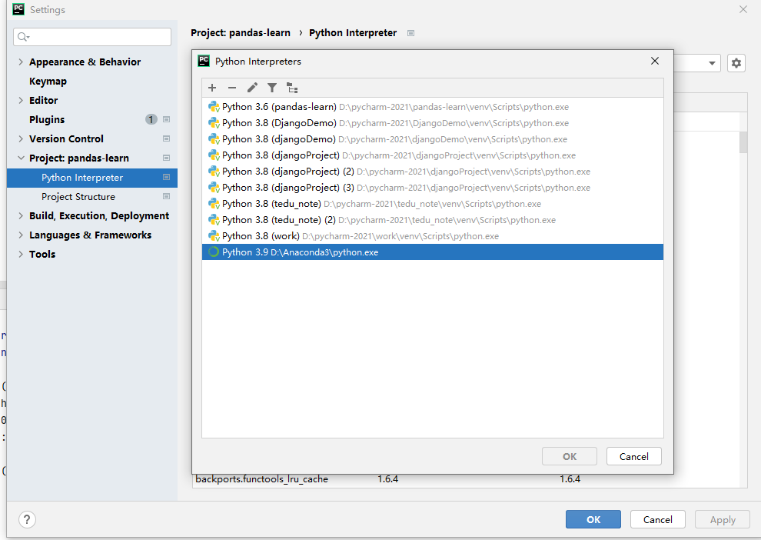Viewport: 761px width, 540px height.
Task: Click Apply button in Settings
Action: pyautogui.click(x=722, y=519)
